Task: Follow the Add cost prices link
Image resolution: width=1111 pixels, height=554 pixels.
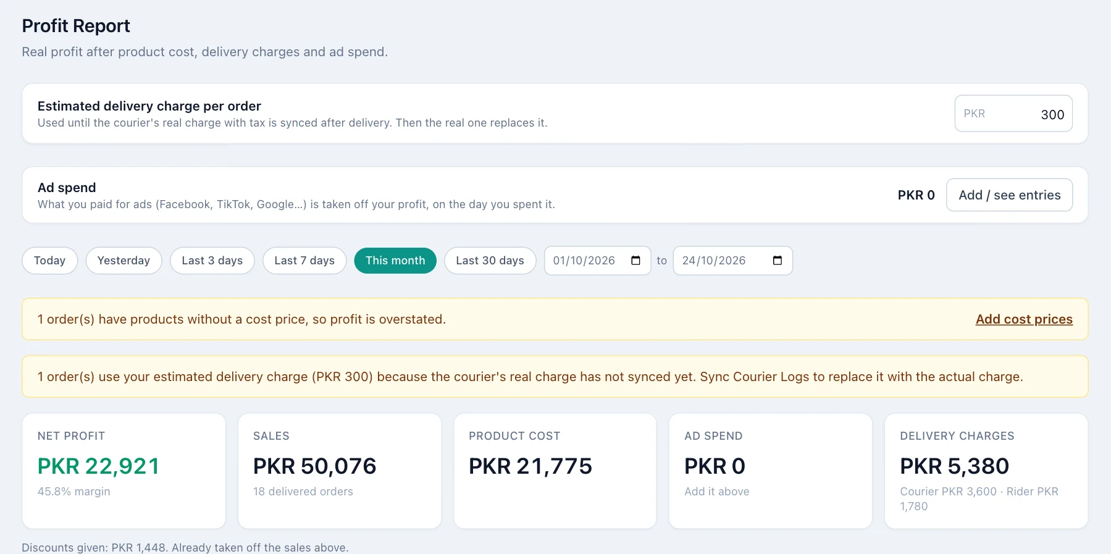Action: pyautogui.click(x=1024, y=319)
